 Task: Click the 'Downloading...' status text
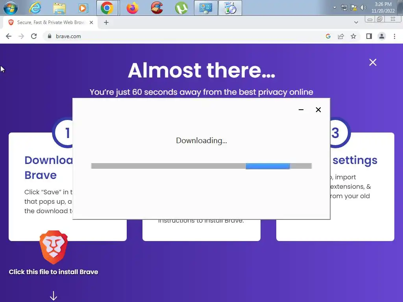[x=201, y=140]
